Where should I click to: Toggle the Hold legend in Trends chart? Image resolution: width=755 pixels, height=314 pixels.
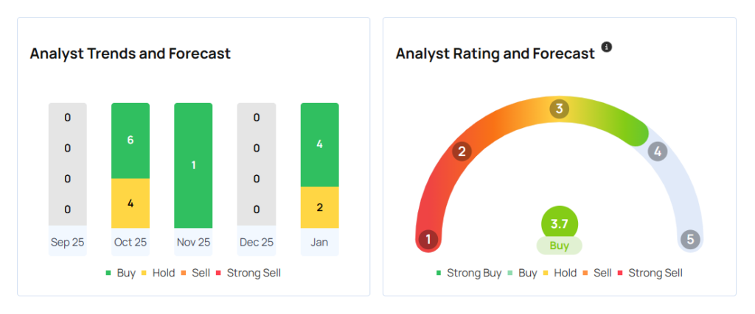pyautogui.click(x=158, y=273)
